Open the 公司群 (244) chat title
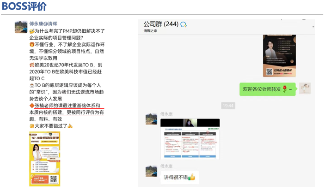Image resolution: width=324 pixels, height=190 pixels. click(160, 24)
